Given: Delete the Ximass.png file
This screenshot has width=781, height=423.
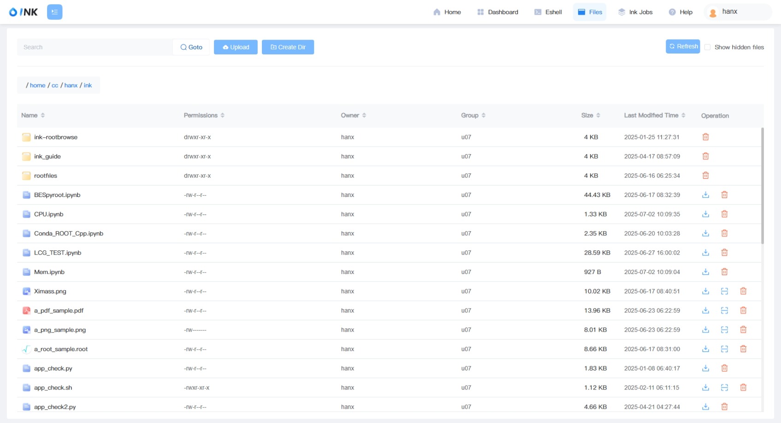Looking at the screenshot, I should 743,291.
